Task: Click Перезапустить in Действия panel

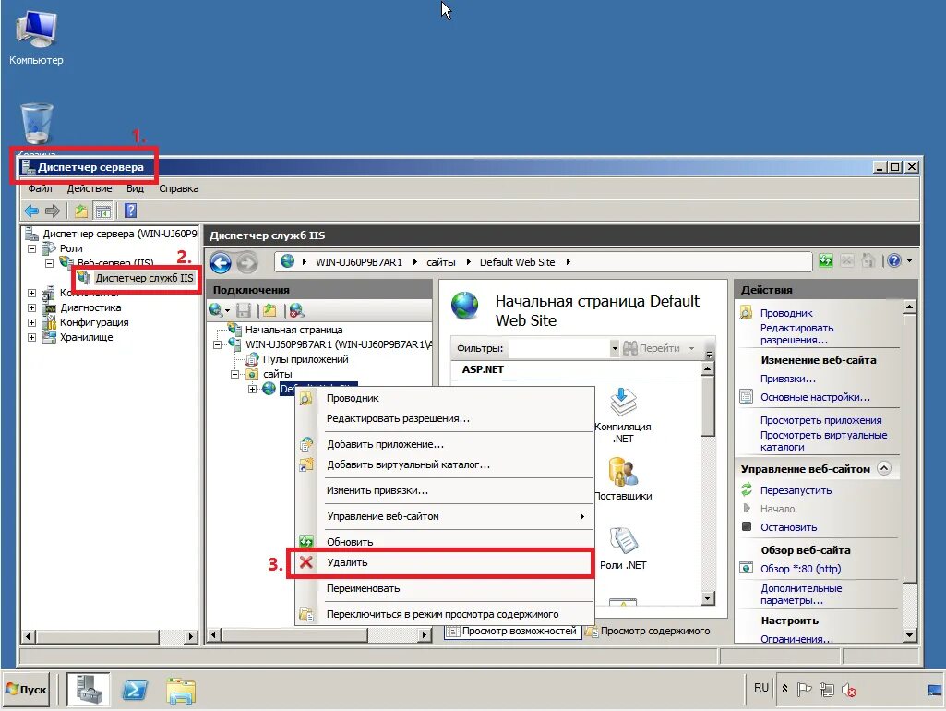Action: tap(796, 490)
